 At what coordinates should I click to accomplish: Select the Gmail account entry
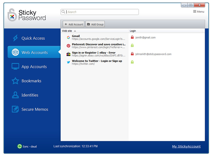76,36
